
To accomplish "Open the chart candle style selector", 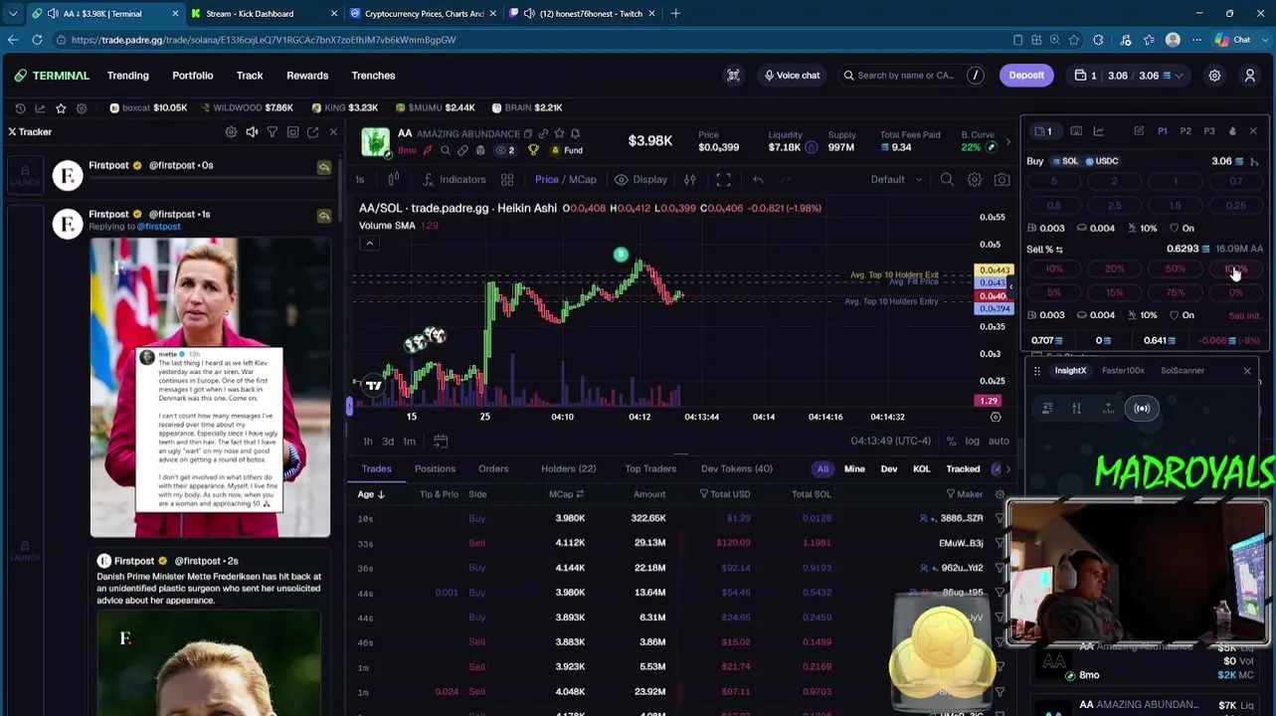I will click(394, 180).
